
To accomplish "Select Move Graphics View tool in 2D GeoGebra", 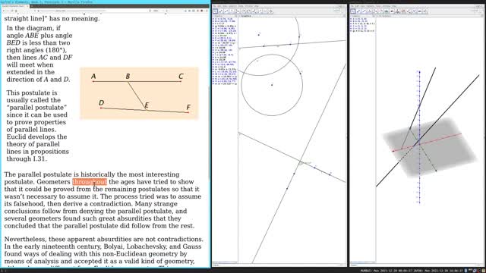I will 270,11.
